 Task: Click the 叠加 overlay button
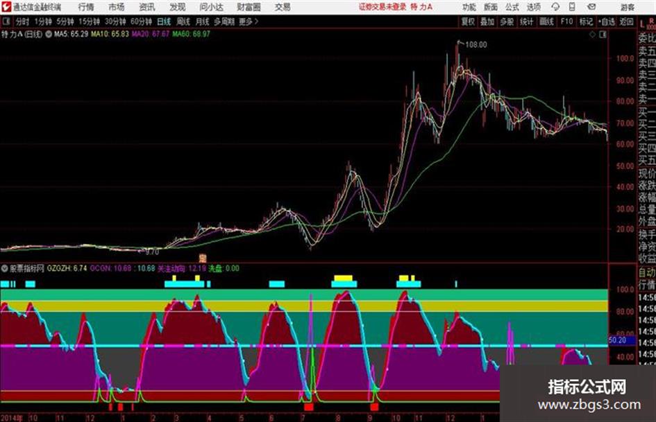click(x=487, y=21)
